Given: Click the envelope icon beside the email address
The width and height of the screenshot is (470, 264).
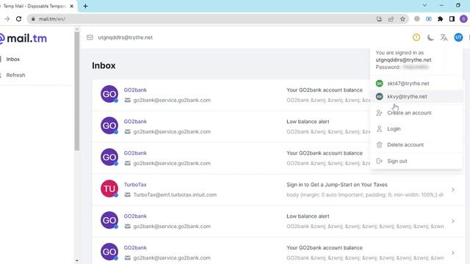Looking at the screenshot, I should pos(90,37).
